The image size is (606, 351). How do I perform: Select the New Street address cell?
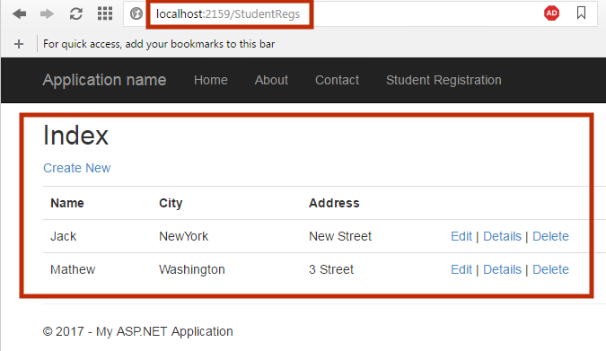pyautogui.click(x=340, y=236)
